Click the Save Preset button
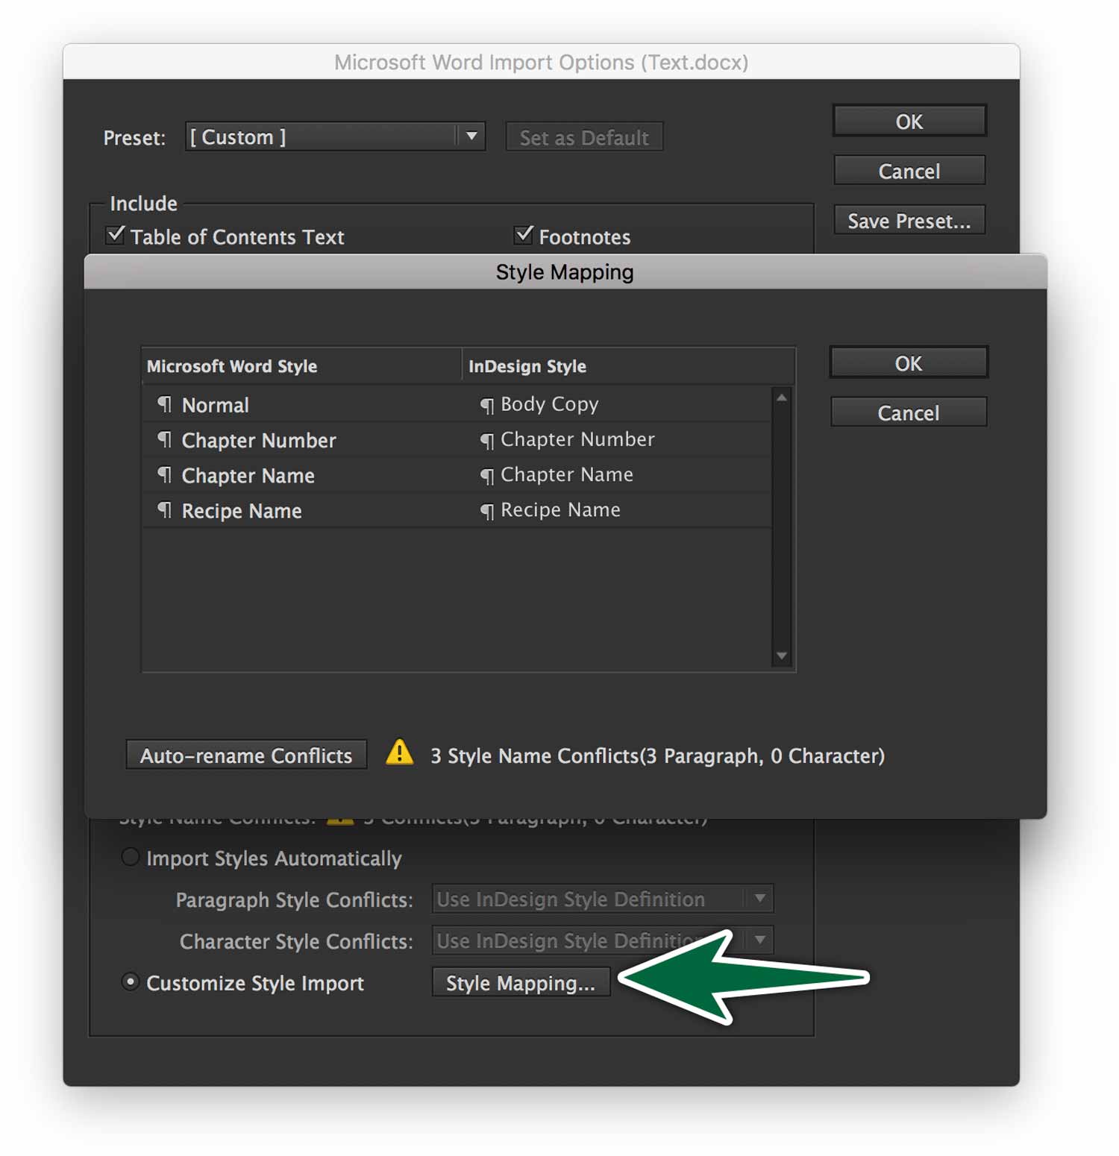 909,221
